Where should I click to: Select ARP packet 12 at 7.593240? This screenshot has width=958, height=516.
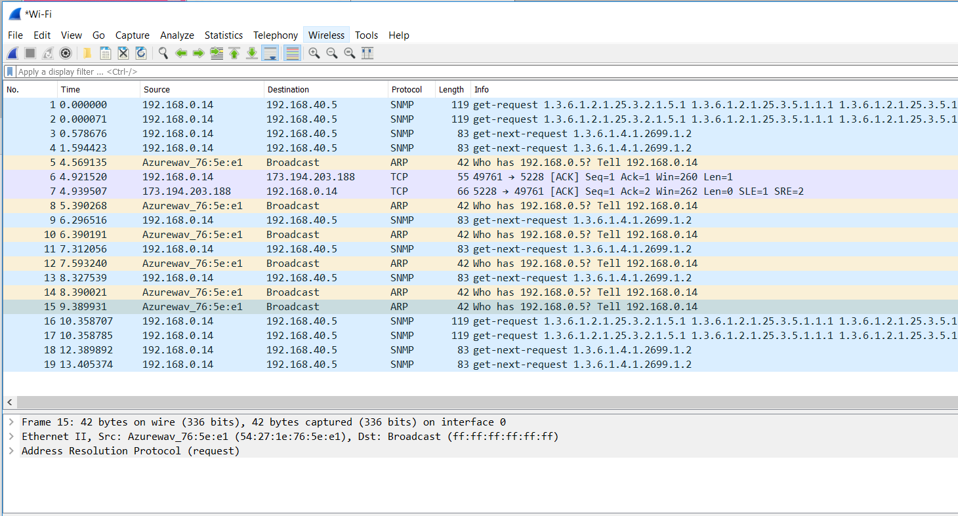point(480,264)
